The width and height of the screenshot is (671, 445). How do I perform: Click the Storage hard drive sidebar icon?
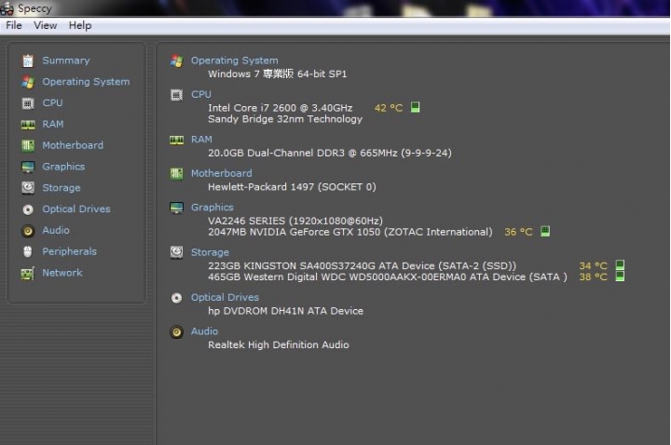pyautogui.click(x=28, y=188)
